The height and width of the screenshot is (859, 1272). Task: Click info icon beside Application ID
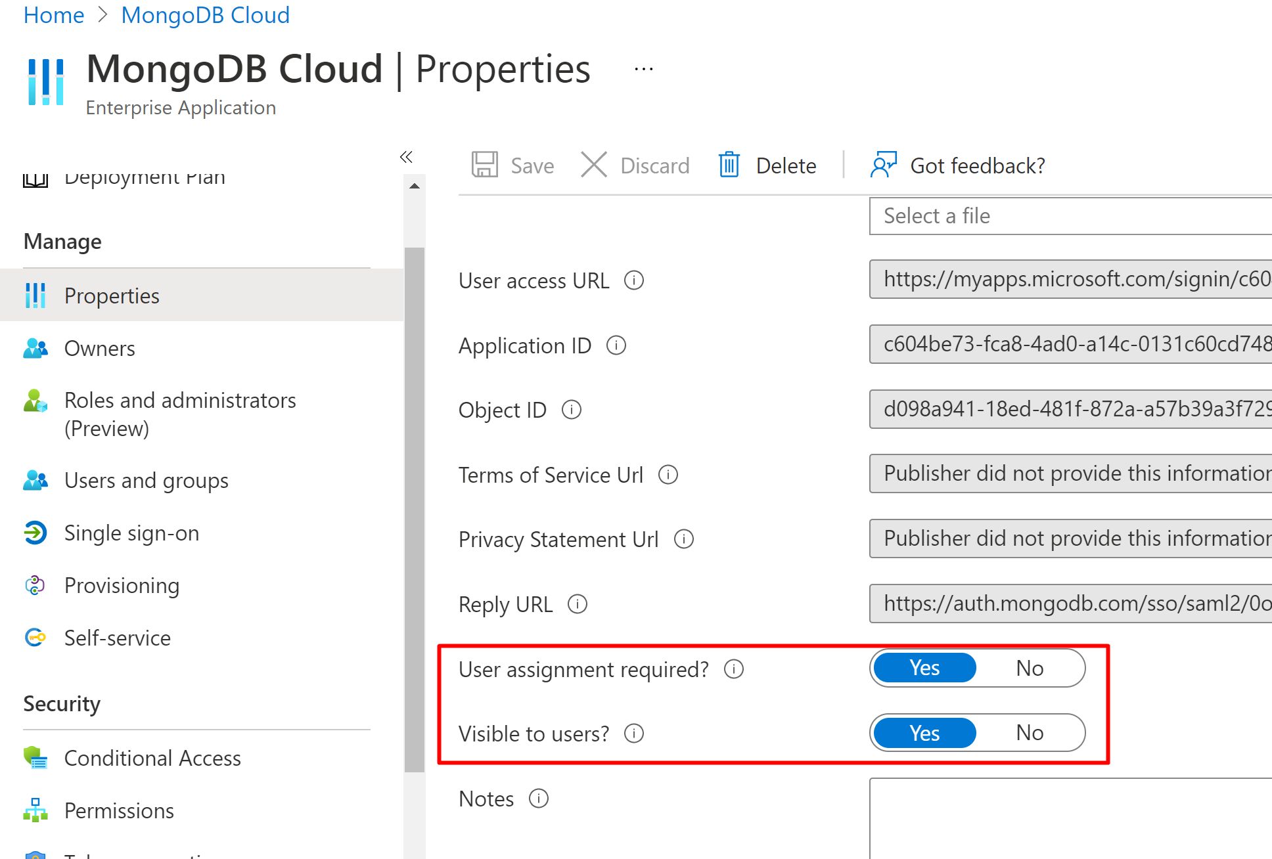pos(616,345)
